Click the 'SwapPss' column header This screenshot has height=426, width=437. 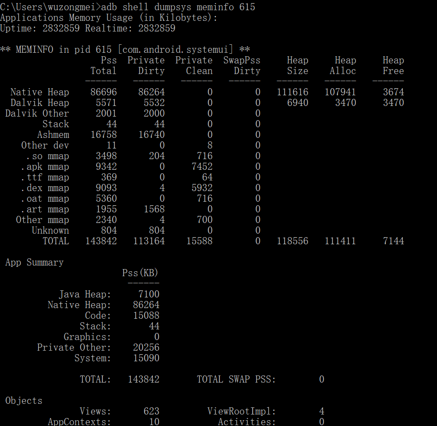[x=242, y=60]
